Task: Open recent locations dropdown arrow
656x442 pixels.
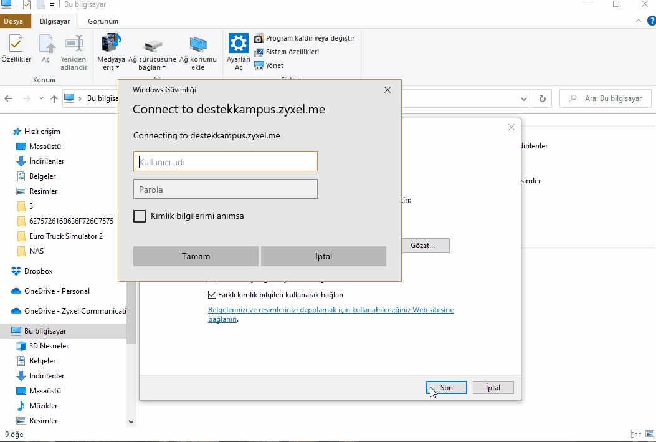Action: [x=41, y=98]
